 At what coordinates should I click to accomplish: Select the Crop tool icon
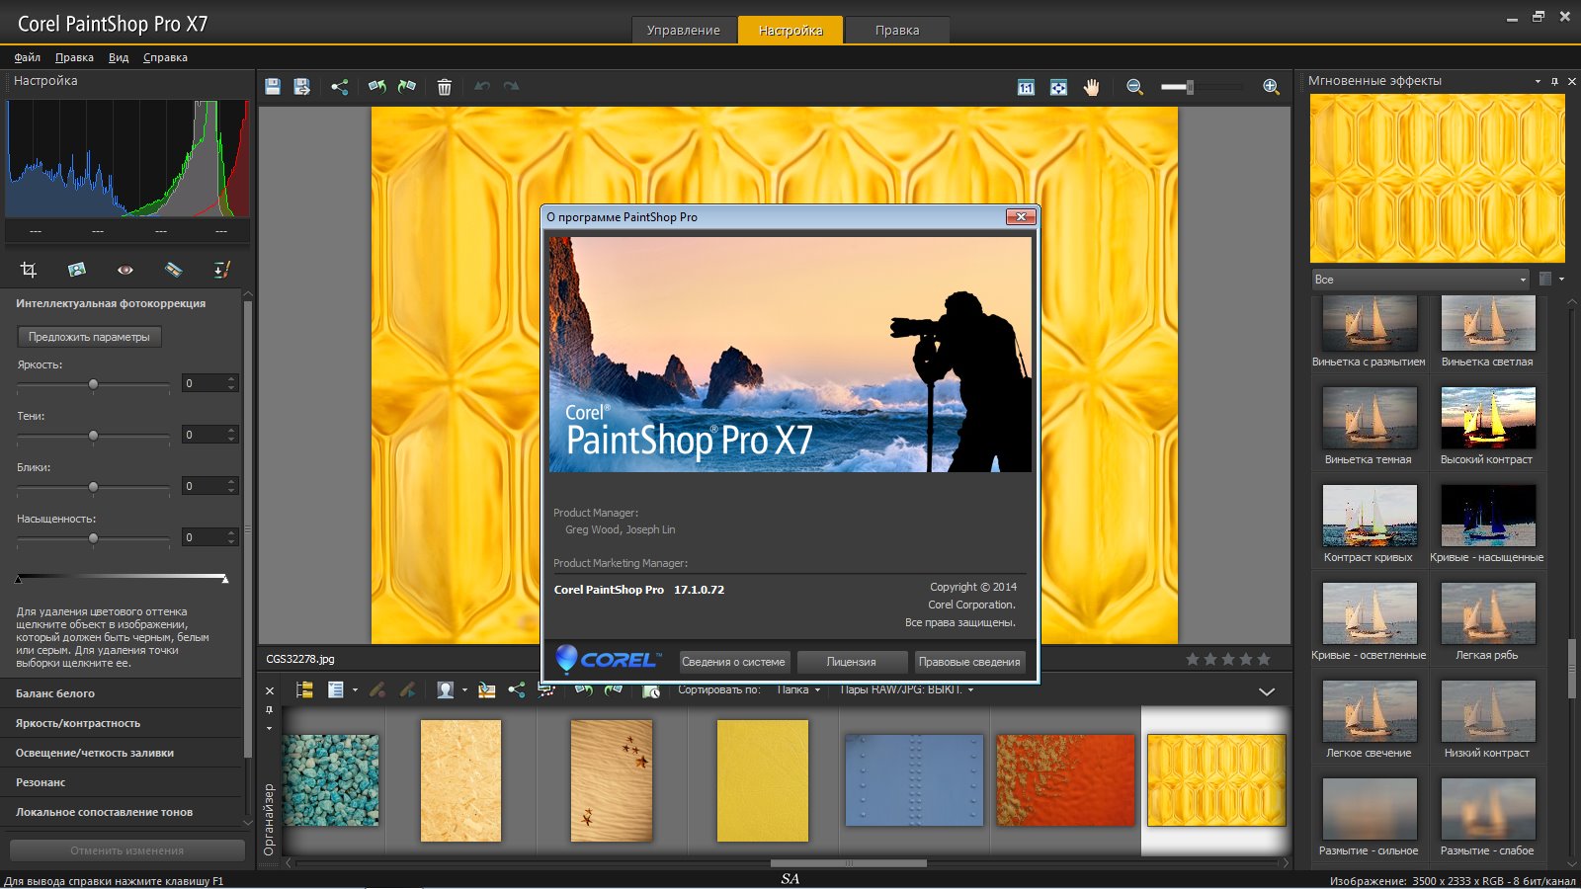(x=29, y=270)
